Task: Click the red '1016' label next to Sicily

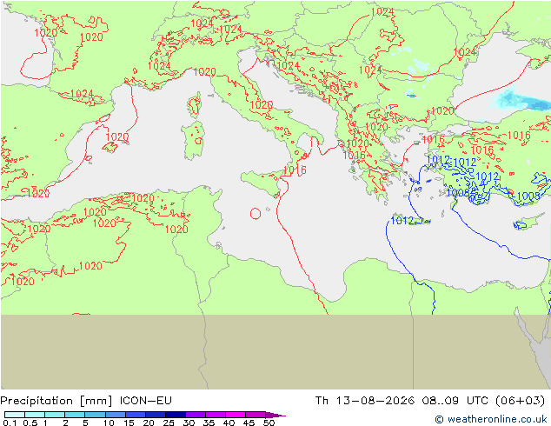Action: tap(295, 170)
